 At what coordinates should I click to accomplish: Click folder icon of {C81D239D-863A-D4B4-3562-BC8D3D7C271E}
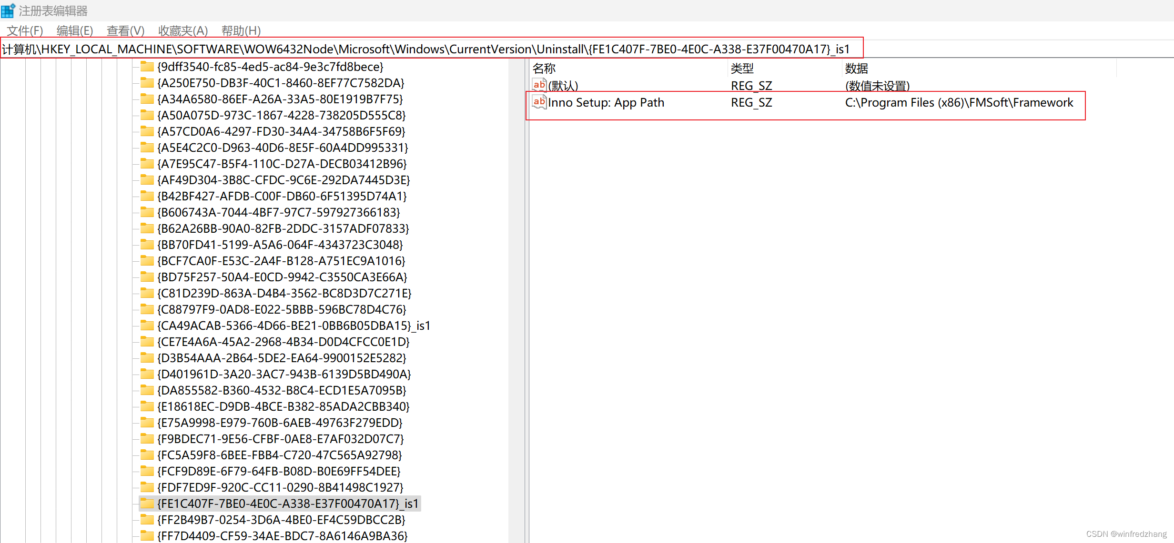coord(147,293)
